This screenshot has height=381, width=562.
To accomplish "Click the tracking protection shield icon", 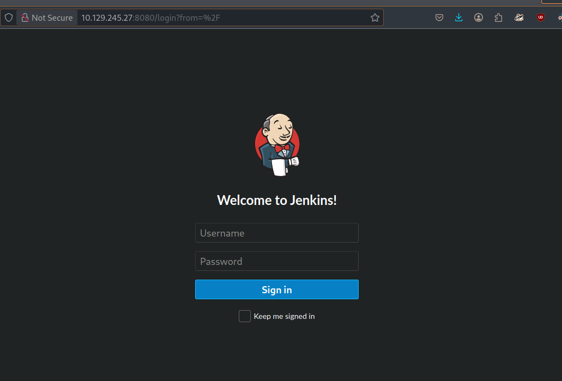I will click(x=9, y=17).
